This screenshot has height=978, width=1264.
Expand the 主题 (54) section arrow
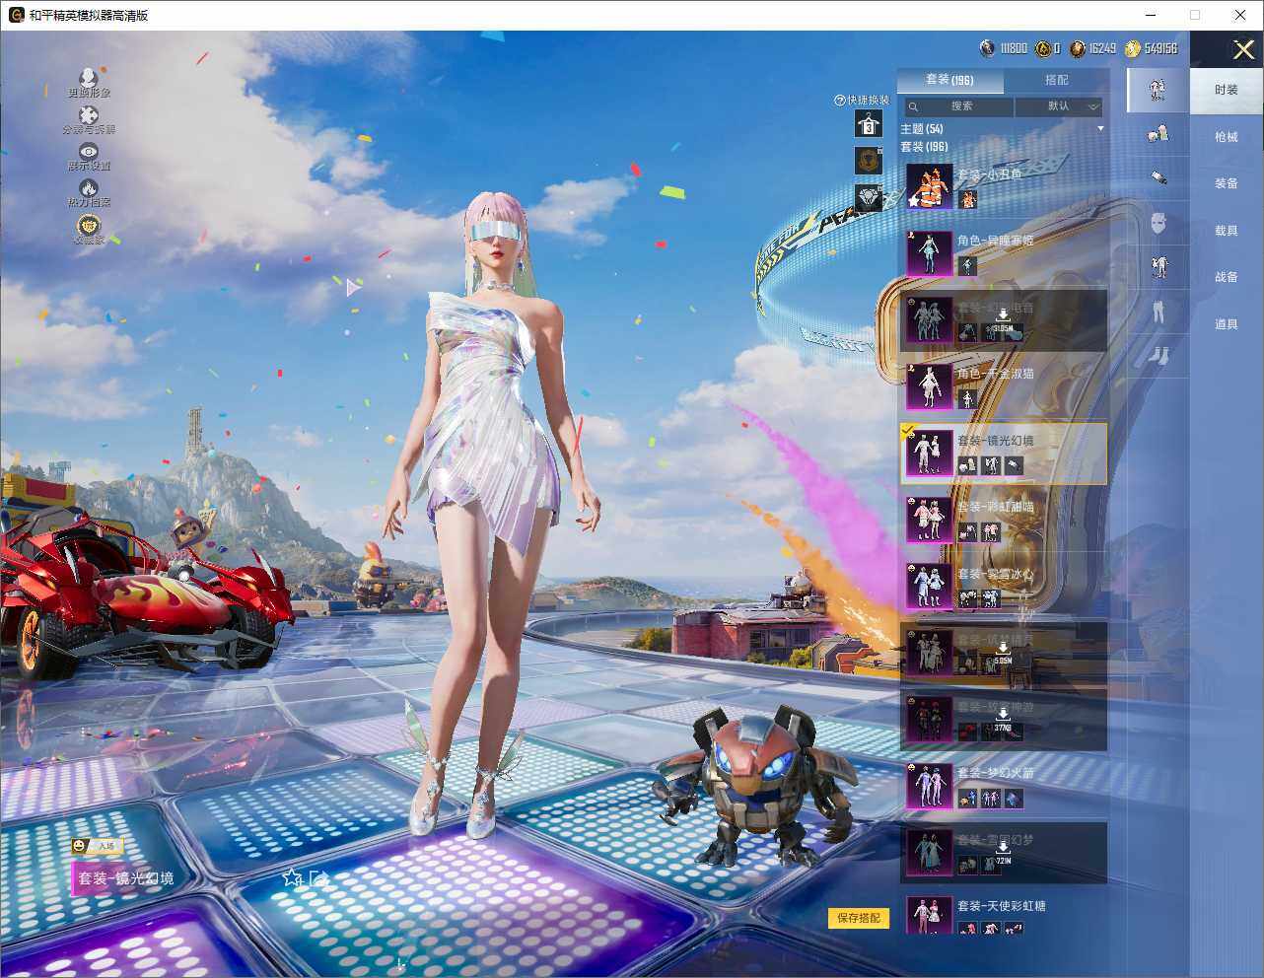(x=1100, y=129)
